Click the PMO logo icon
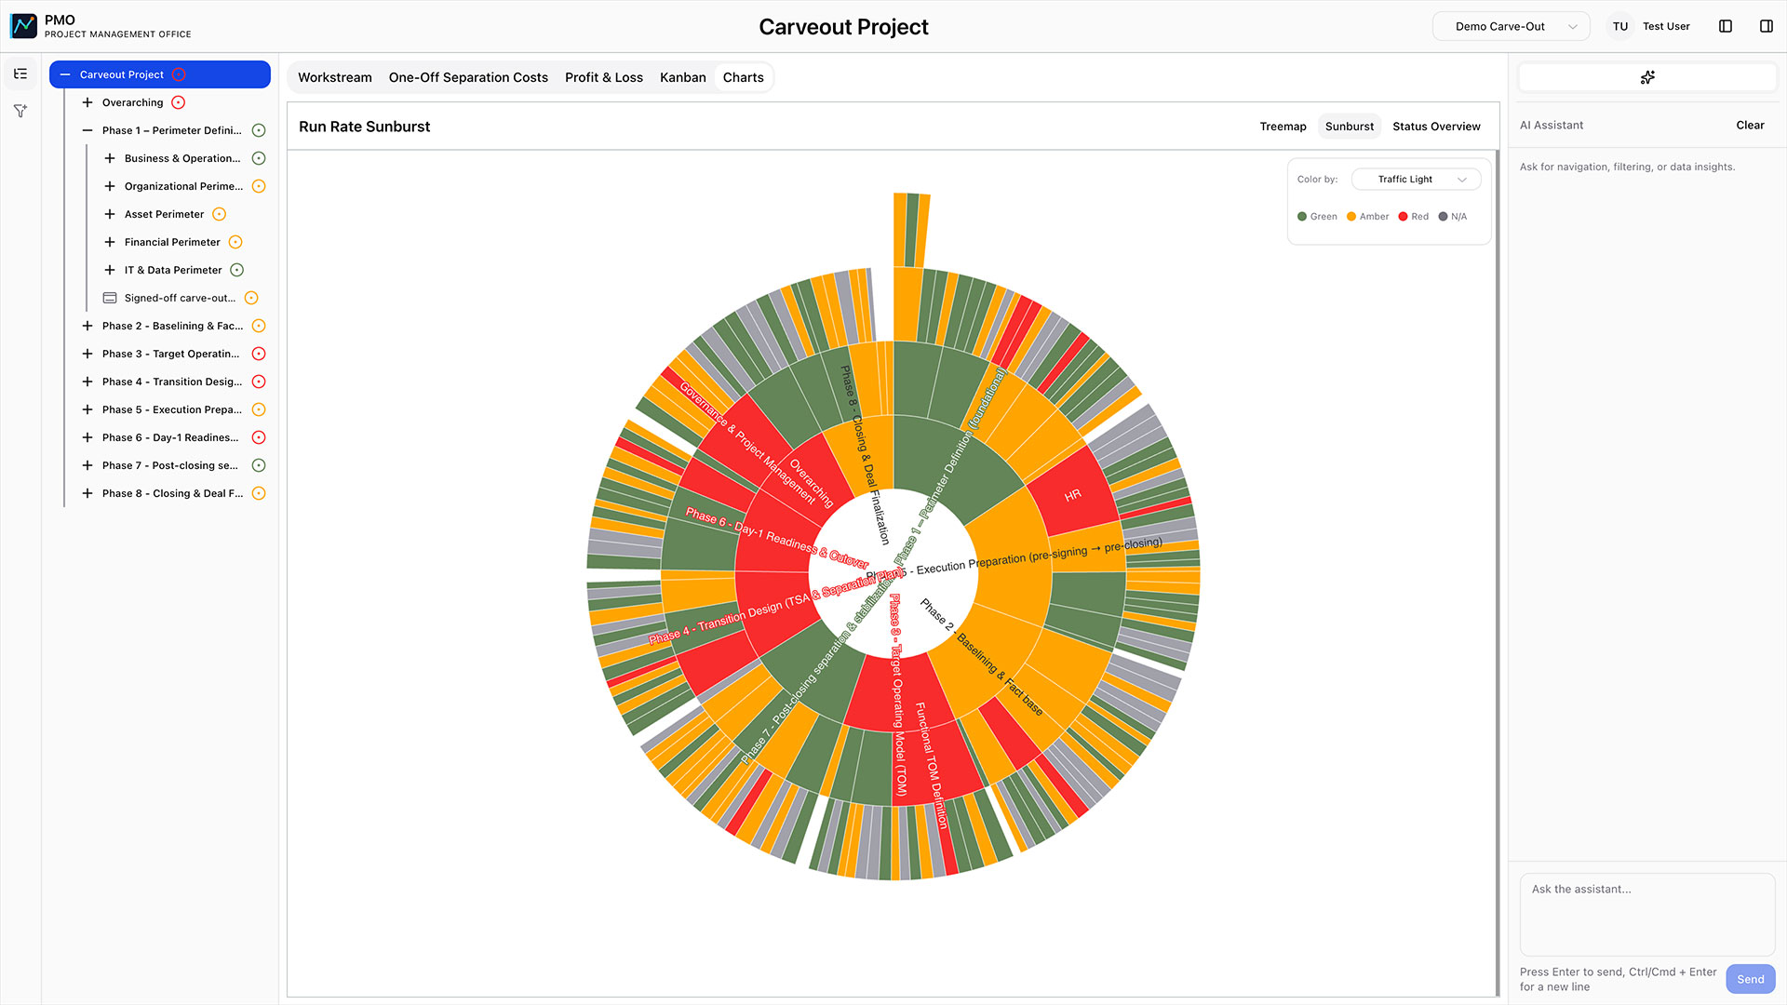This screenshot has height=1005, width=1787. click(x=22, y=25)
